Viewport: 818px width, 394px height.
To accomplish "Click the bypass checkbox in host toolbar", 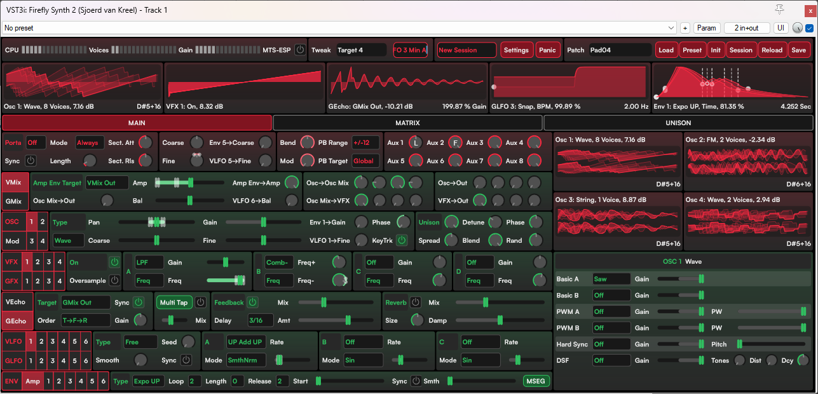I will (x=809, y=28).
